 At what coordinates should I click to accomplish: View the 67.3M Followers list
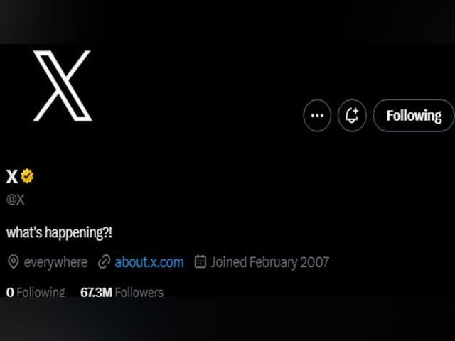tap(122, 292)
